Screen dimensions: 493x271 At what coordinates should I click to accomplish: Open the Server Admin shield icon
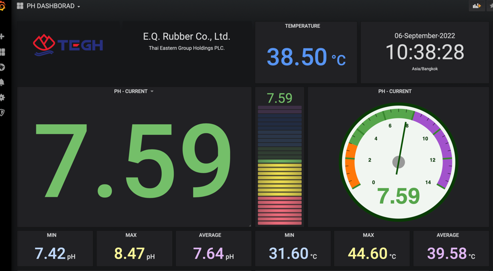[x=3, y=113]
